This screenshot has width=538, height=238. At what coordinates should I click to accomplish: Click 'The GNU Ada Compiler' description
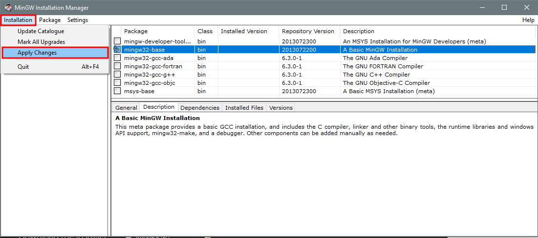point(375,58)
